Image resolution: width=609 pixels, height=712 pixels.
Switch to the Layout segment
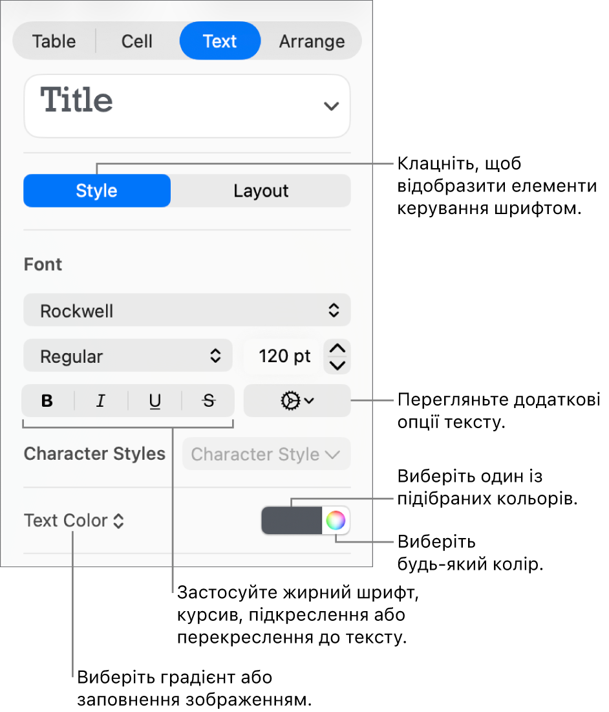[x=261, y=191]
